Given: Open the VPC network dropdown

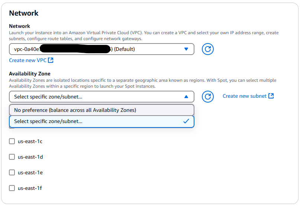Looking at the screenshot, I should 101,49.
